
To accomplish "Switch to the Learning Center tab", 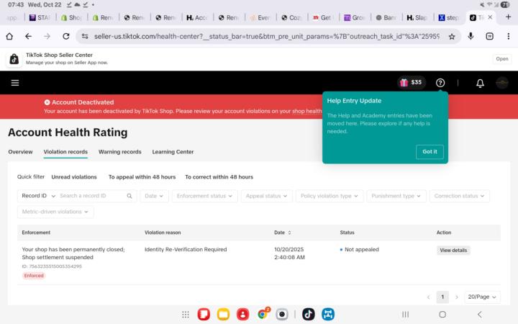I will click(x=173, y=152).
